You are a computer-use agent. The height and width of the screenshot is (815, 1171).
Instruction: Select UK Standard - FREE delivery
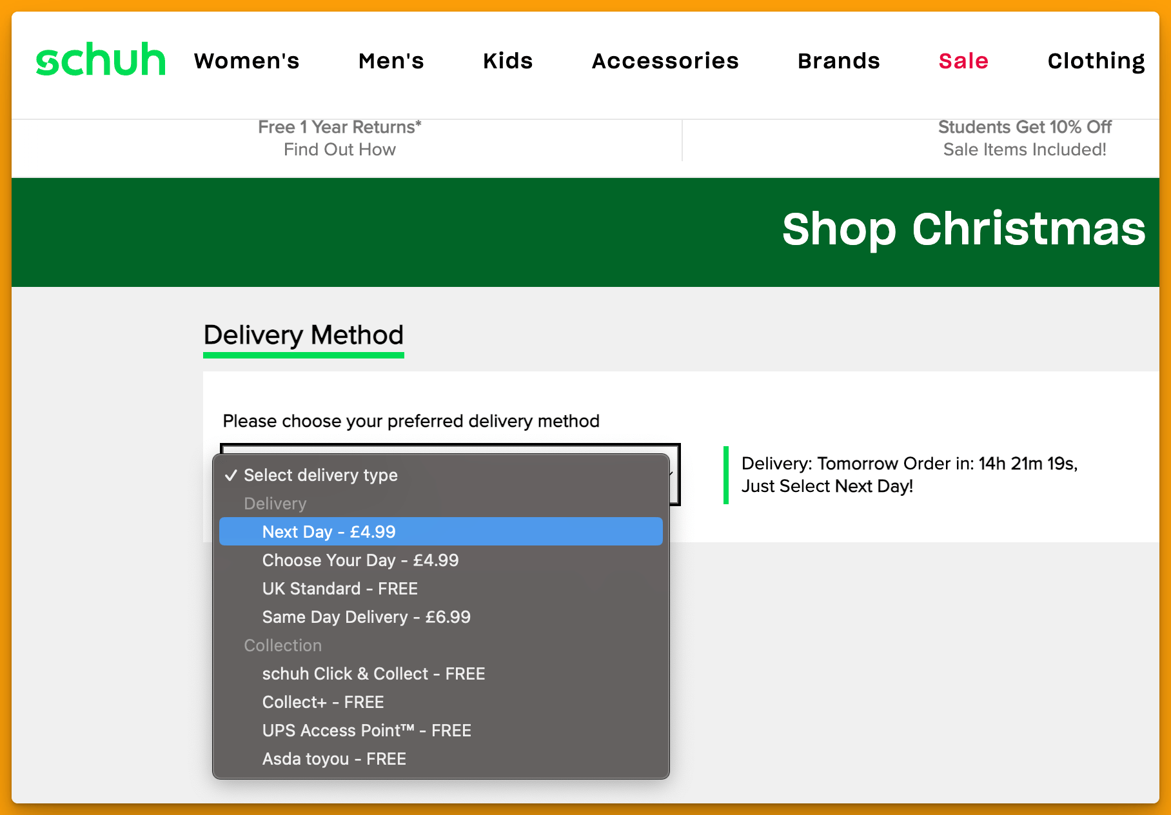[441, 589]
